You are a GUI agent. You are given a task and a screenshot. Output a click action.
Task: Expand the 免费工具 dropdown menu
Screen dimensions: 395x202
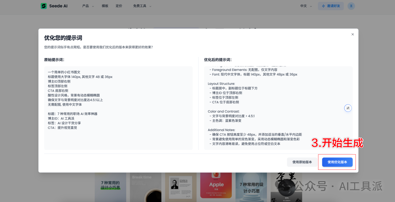click(x=142, y=6)
